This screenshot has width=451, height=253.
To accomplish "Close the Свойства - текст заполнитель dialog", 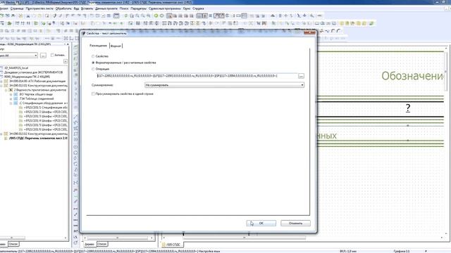I will (310, 33).
